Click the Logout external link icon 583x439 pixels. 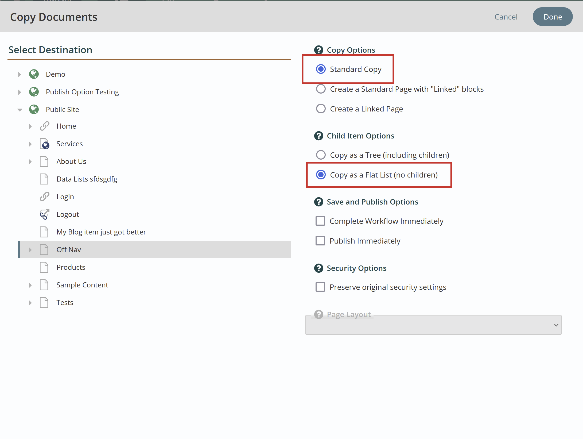(45, 214)
